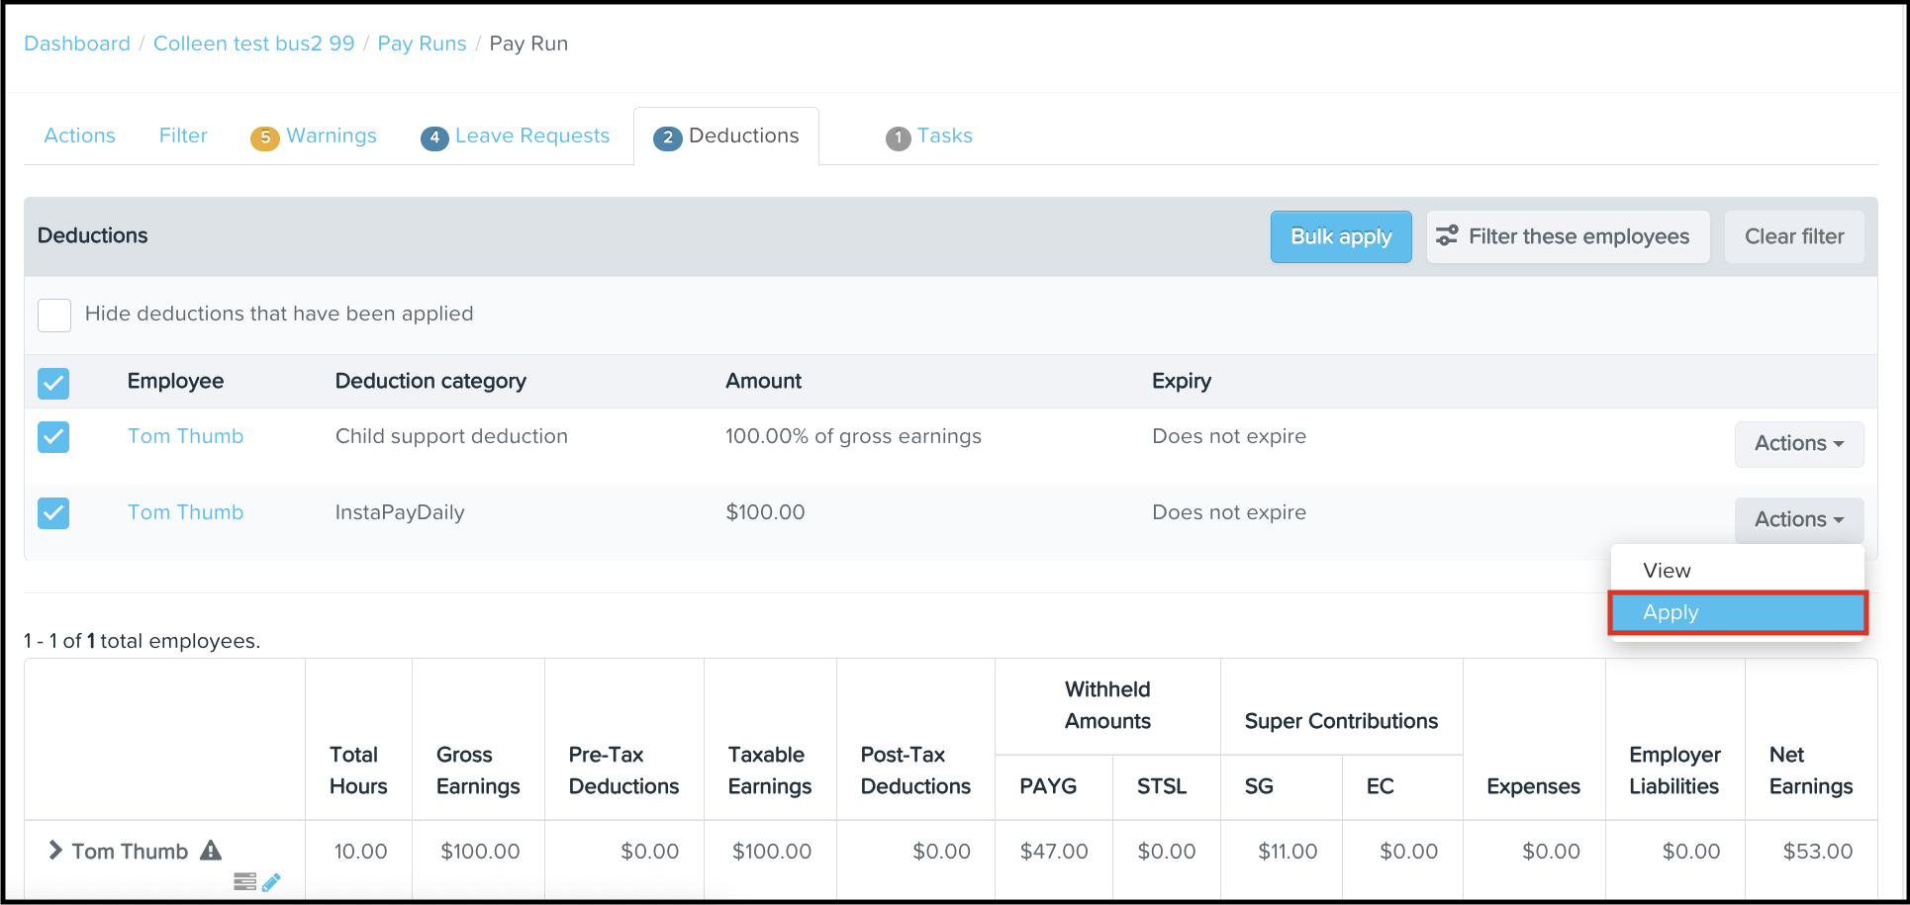Collapse the Actions dropdown for InstaPayDaily
This screenshot has width=1910, height=905.
[1798, 520]
